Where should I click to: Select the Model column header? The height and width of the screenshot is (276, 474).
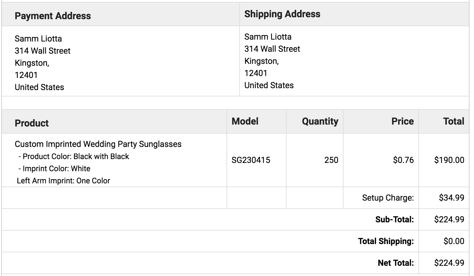tap(245, 121)
